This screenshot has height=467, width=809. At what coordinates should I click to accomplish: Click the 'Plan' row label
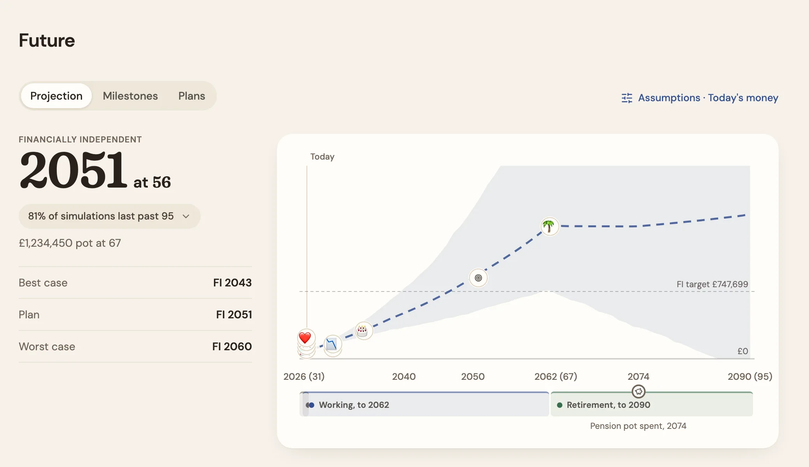tap(29, 315)
